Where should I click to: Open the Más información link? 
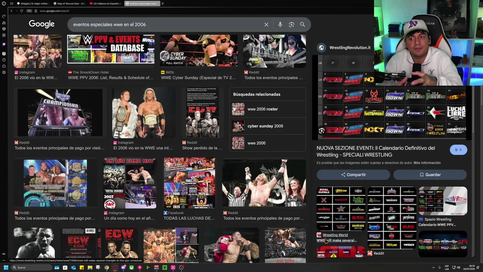[x=427, y=163]
